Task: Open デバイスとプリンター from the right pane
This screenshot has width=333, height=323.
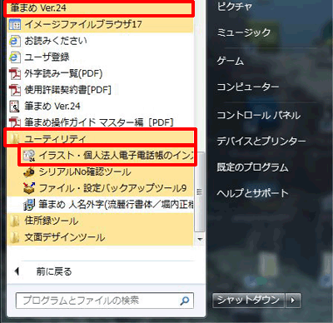Action: pyautogui.click(x=261, y=141)
